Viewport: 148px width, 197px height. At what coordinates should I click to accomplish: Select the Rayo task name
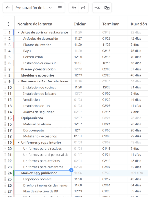click(x=27, y=51)
